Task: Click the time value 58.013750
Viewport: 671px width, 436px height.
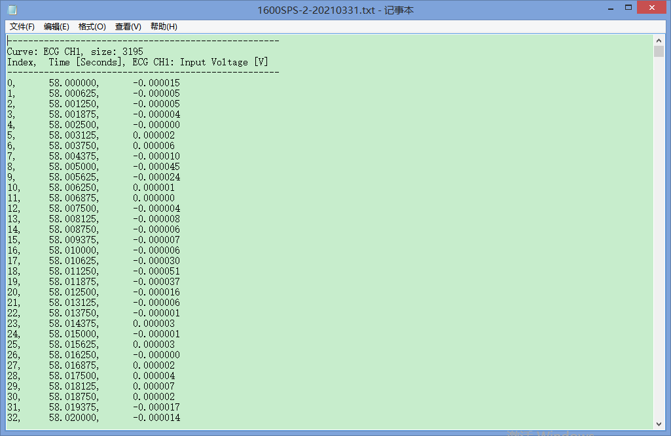Action: (x=73, y=313)
